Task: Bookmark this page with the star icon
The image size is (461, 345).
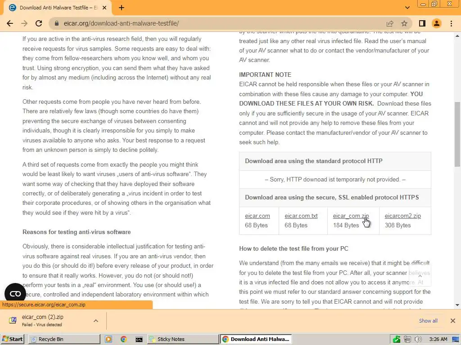Action: [x=404, y=23]
